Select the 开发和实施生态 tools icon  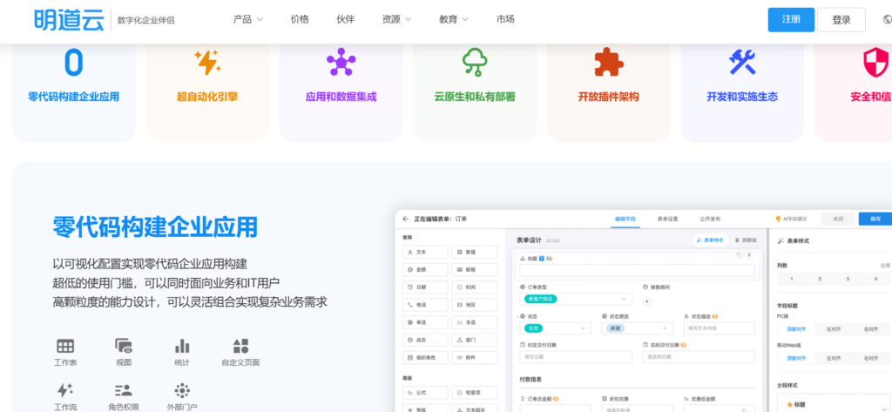(742, 62)
